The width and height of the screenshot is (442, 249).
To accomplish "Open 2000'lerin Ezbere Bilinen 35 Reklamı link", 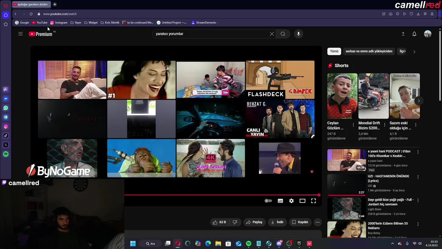I will pyautogui.click(x=388, y=226).
